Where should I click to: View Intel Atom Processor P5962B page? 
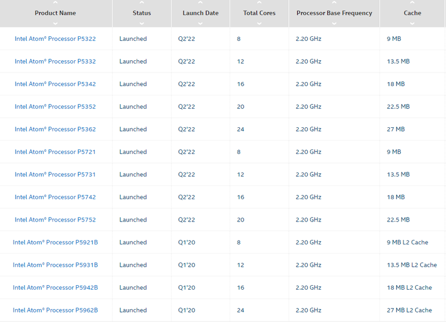(55, 310)
